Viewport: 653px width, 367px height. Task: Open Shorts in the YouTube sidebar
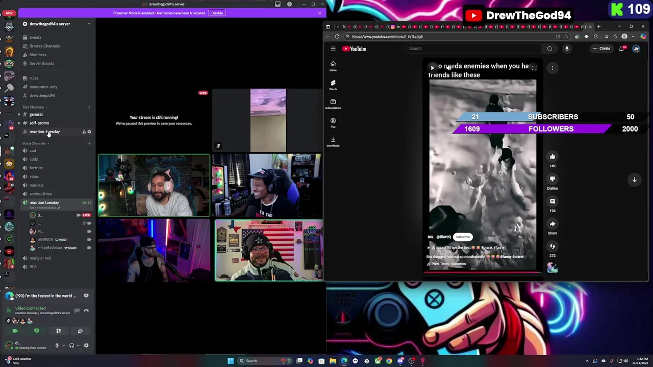click(333, 85)
